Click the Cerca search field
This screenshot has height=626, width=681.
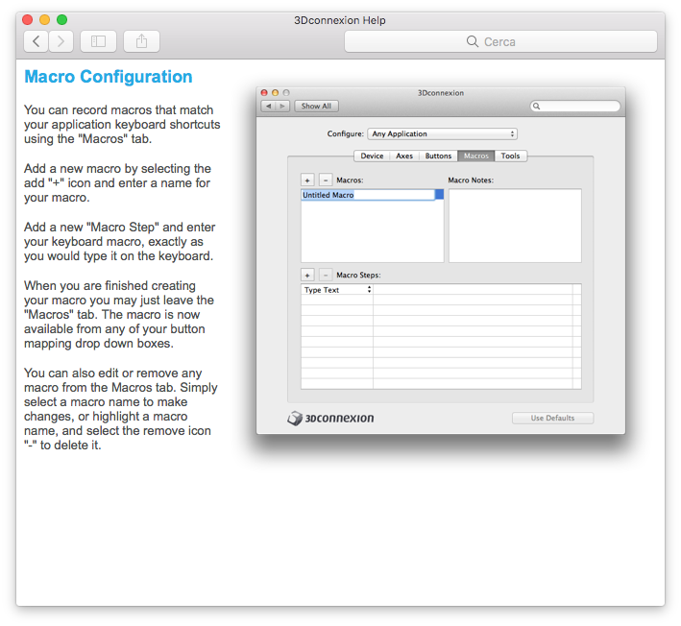[x=500, y=41]
